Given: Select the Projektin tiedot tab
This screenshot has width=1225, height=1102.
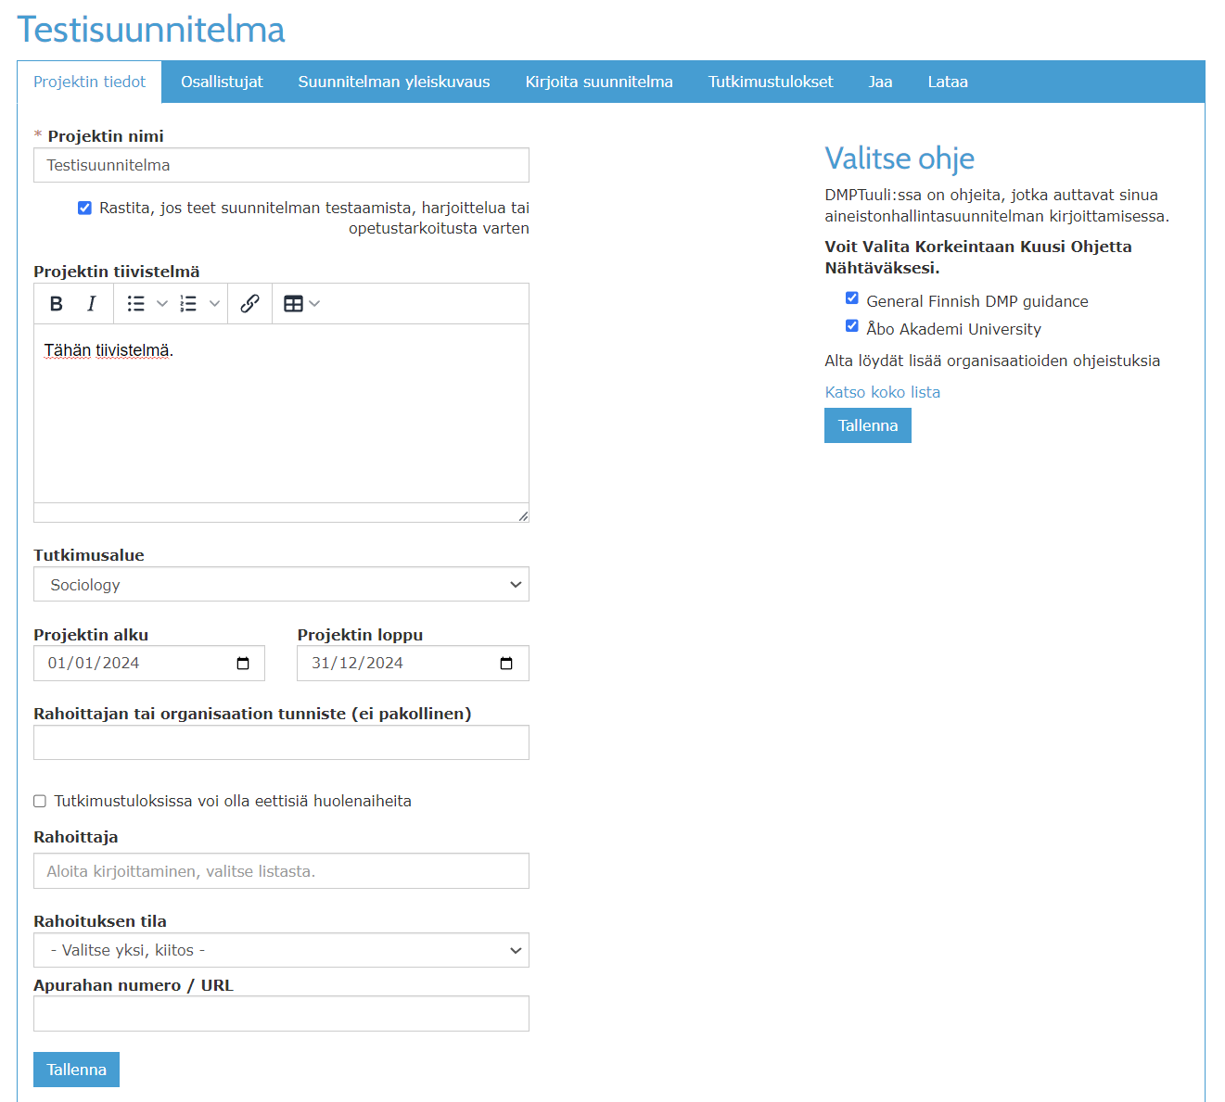Looking at the screenshot, I should tap(90, 82).
